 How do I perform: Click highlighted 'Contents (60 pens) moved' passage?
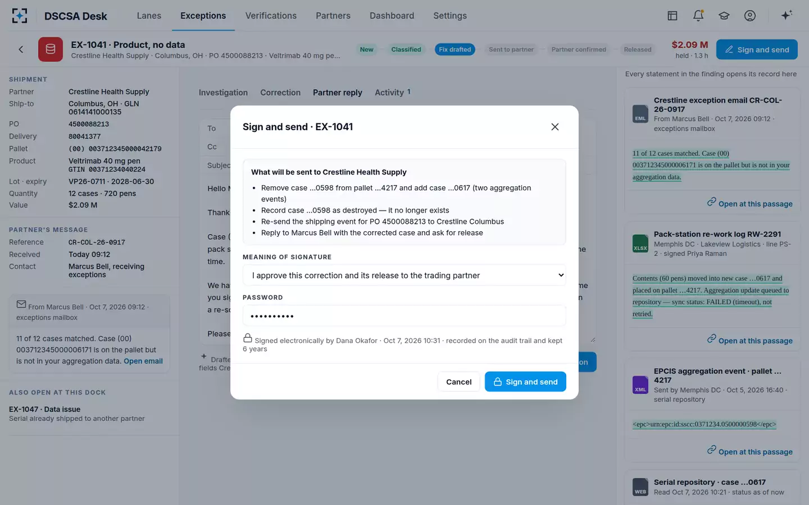(711, 296)
